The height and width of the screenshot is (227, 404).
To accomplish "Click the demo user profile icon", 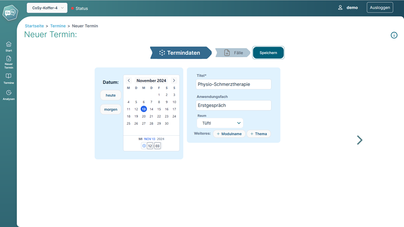I will pyautogui.click(x=340, y=8).
